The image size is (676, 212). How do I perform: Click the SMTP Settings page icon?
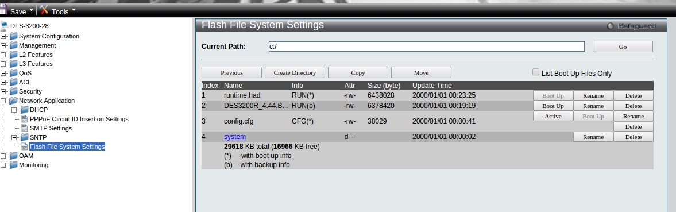click(x=25, y=128)
